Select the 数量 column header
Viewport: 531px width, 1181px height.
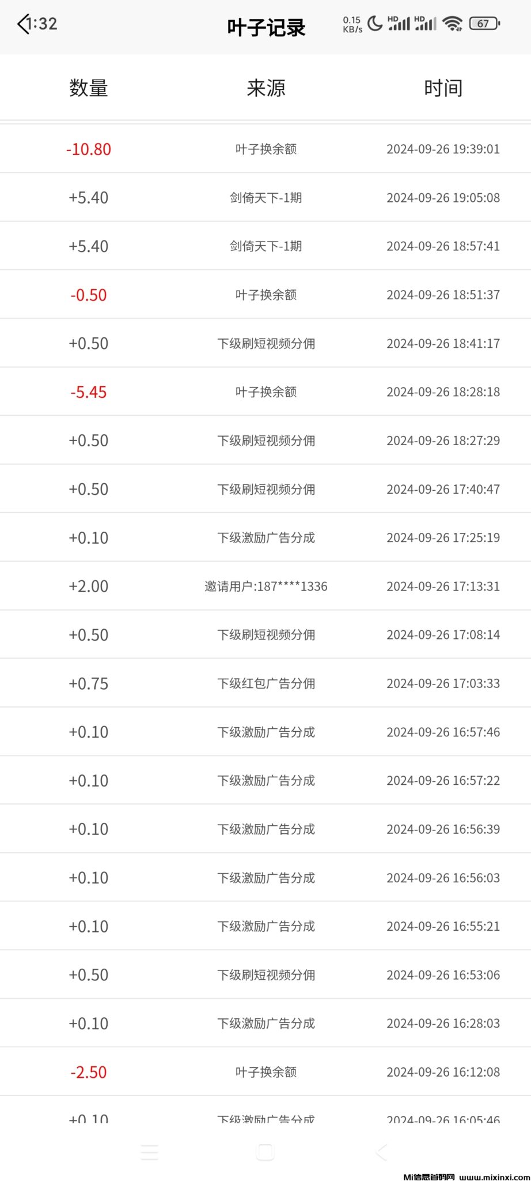tap(89, 88)
